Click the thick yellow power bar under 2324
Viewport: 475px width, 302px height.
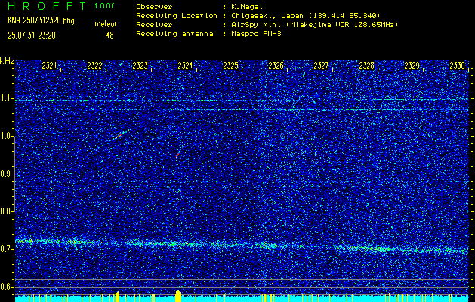[178, 296]
